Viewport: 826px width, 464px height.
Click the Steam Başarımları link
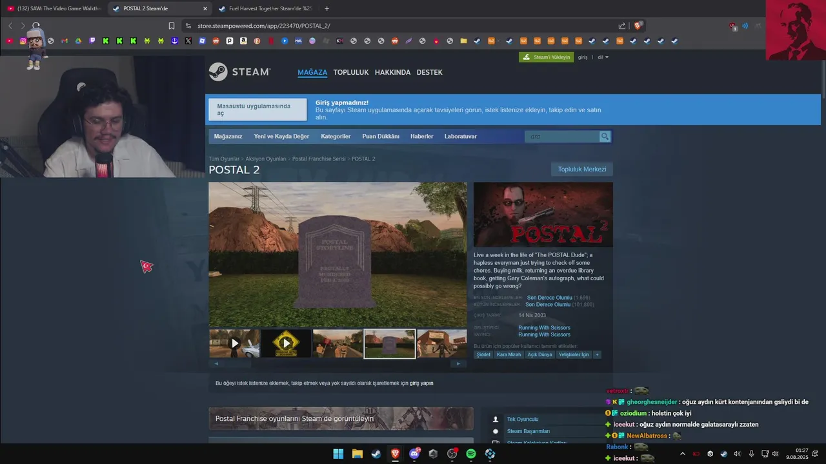pyautogui.click(x=529, y=431)
